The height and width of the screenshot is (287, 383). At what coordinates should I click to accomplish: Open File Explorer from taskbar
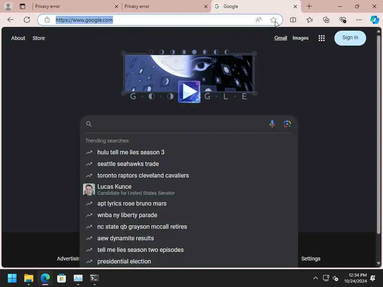tap(28, 278)
